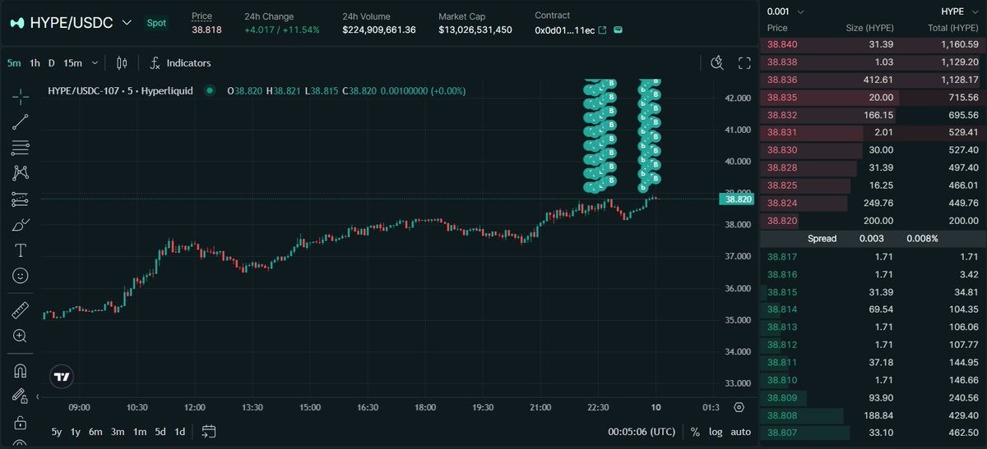This screenshot has height=449, width=987.
Task: Open the Fibonacci retracement tool
Action: 21,148
